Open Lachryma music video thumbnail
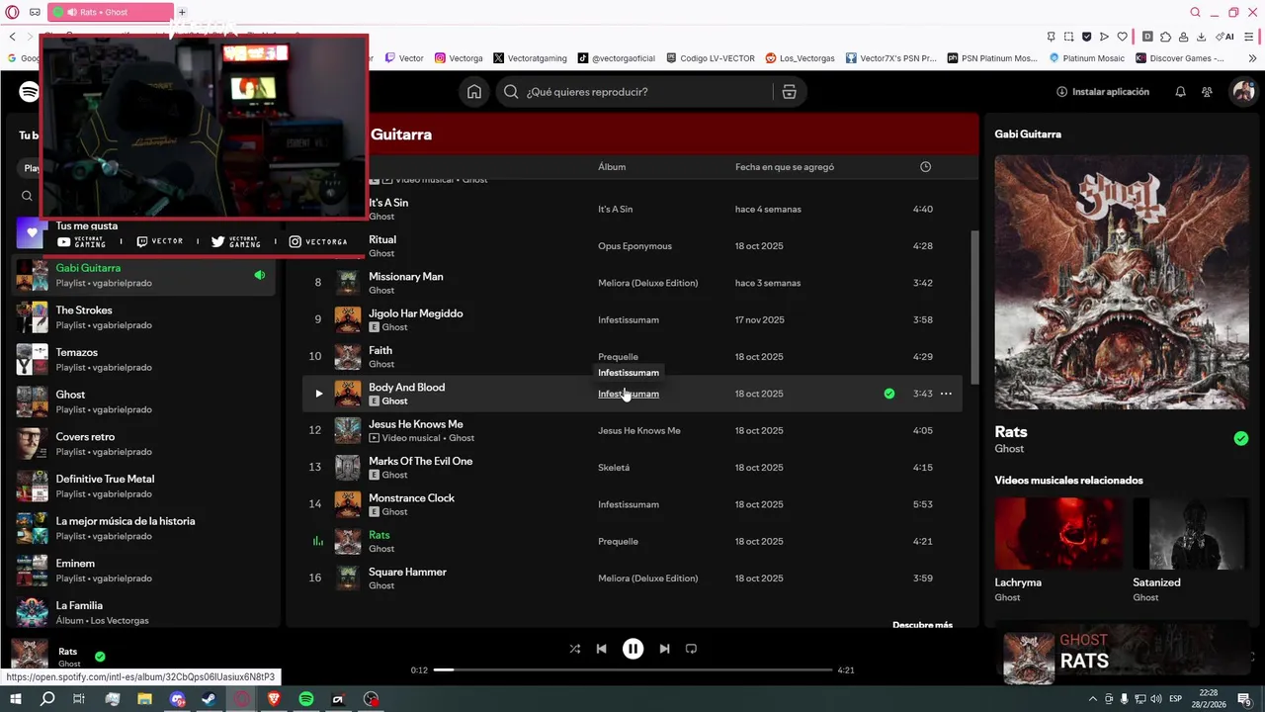This screenshot has height=712, width=1265. pos(1058,533)
